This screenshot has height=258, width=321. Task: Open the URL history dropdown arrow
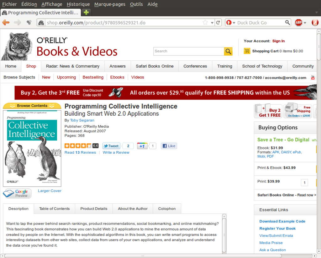pyautogui.click(x=212, y=23)
